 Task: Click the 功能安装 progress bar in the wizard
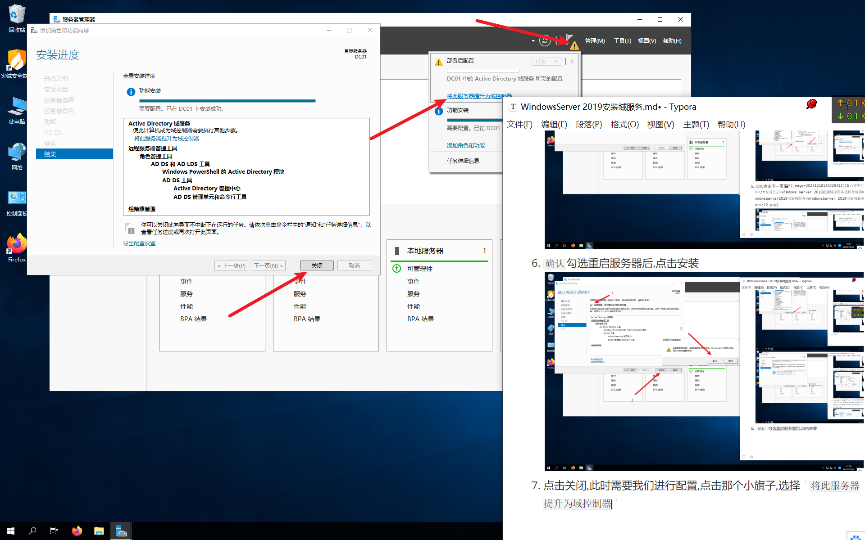coord(227,101)
